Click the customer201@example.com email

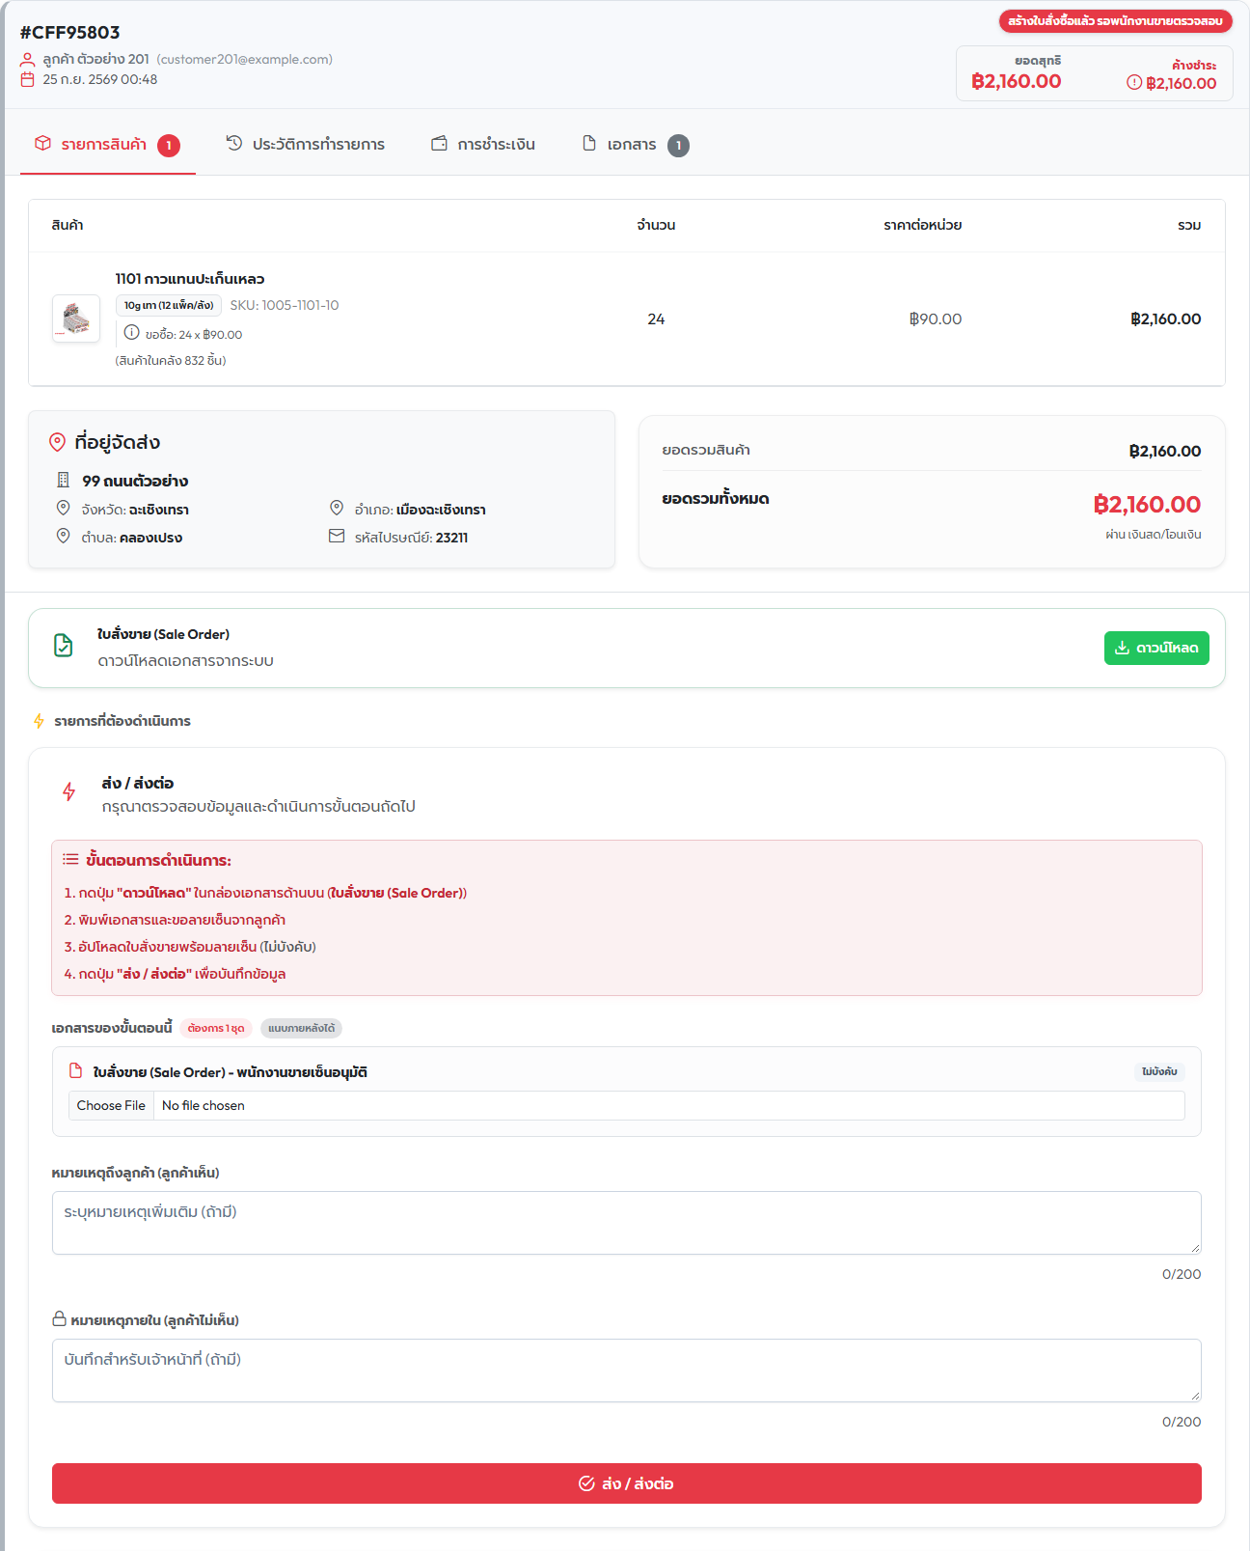[245, 59]
